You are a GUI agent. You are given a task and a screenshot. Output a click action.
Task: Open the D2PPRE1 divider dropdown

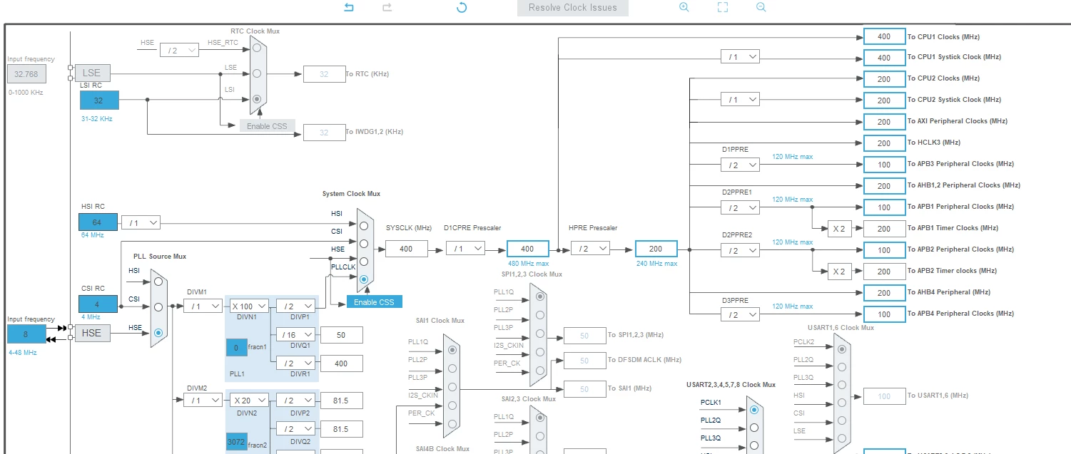(740, 207)
